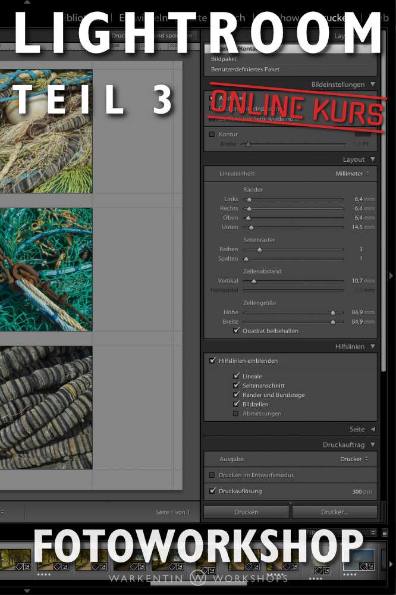Screen dimensions: 396x595
Task: Expand the Seite panel triangle
Action: [372, 429]
